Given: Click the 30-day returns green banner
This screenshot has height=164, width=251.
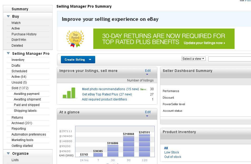Looking at the screenshot, I should 164,39.
